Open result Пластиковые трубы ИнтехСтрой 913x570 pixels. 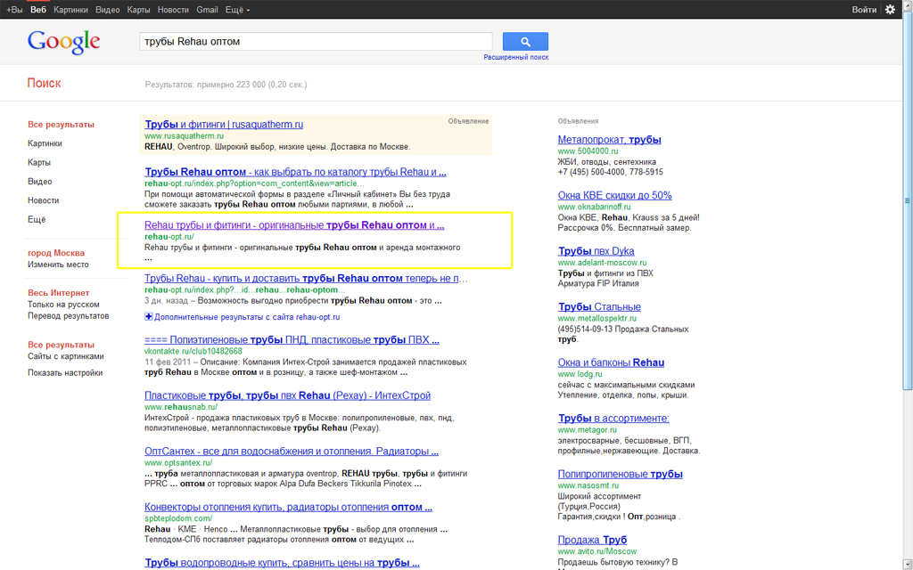coord(288,395)
